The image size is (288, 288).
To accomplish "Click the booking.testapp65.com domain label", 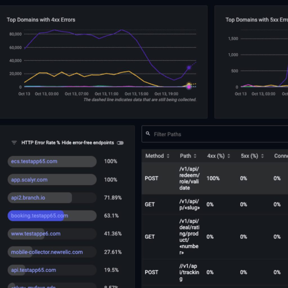I will 39,216.
